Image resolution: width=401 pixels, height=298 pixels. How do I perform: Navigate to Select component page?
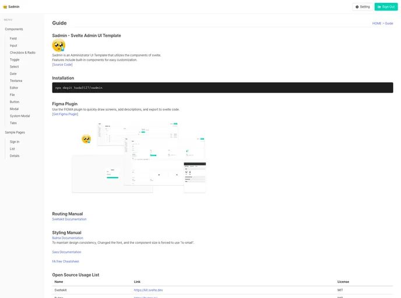tap(14, 66)
